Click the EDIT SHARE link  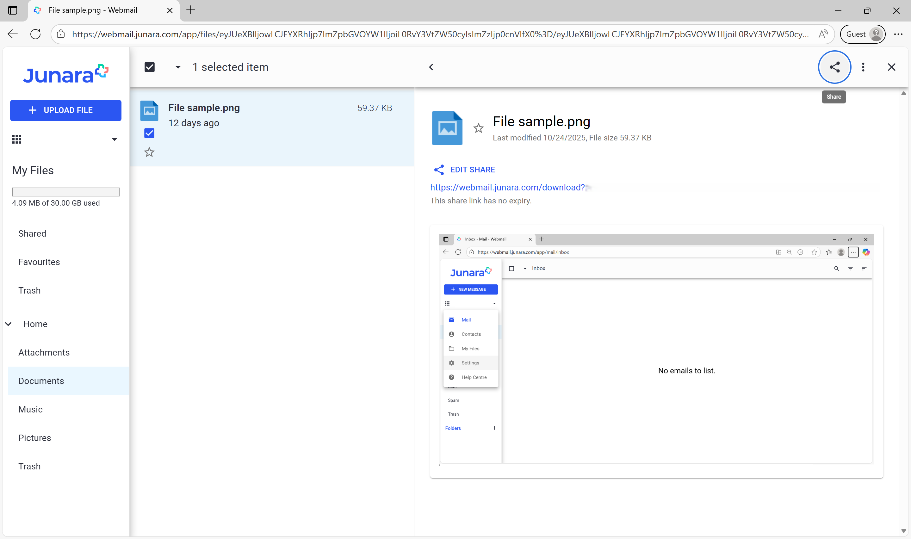472,170
